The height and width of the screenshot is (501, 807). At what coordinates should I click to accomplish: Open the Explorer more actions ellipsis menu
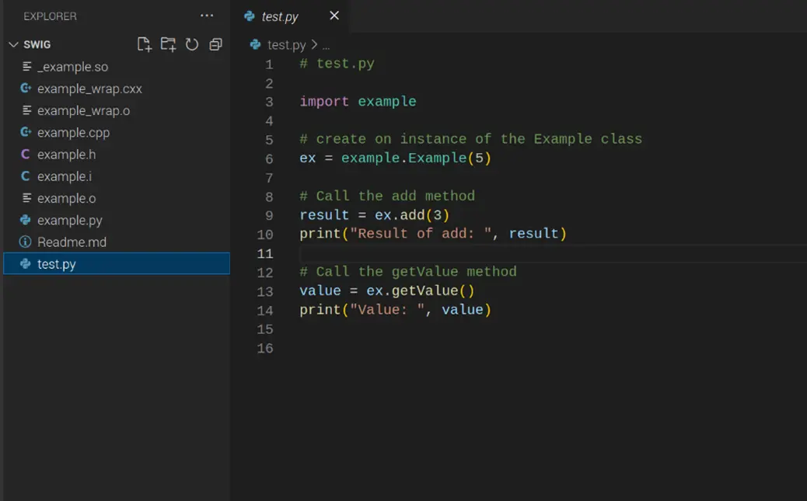pyautogui.click(x=207, y=16)
